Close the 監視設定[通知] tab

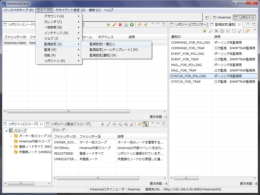coord(239,25)
